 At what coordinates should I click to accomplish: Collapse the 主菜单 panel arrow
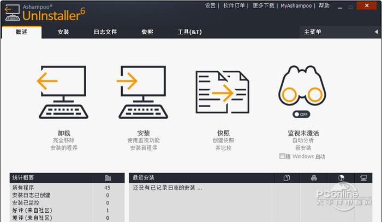coord(377,32)
